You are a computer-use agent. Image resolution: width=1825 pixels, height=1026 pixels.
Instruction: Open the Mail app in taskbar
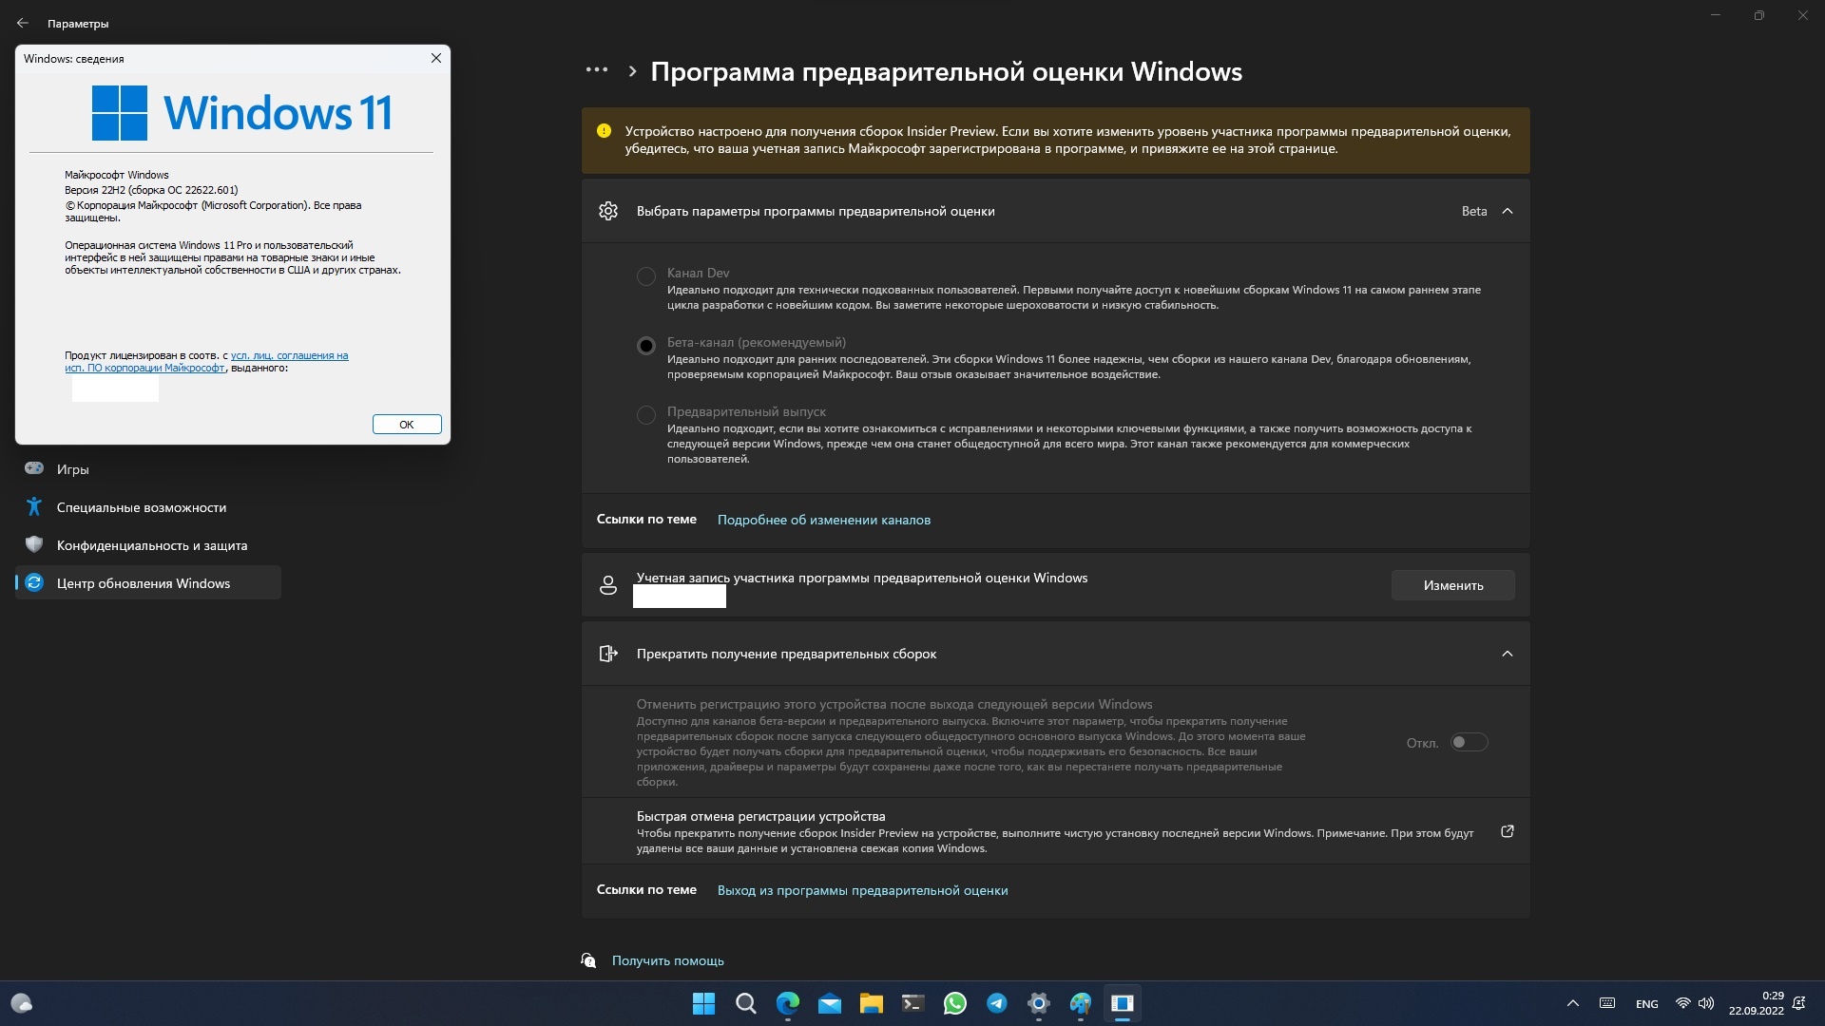(x=830, y=1003)
